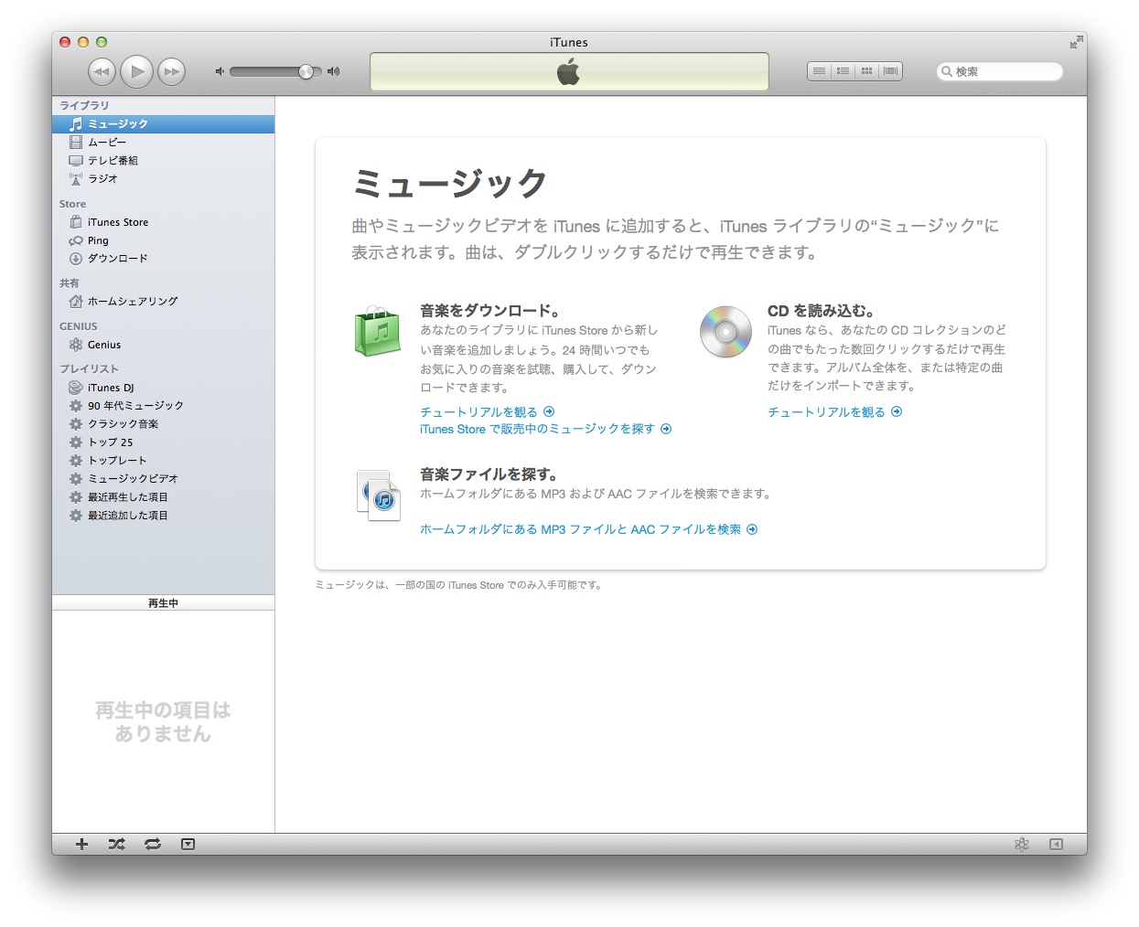Open テレビ番組 in the sidebar
This screenshot has width=1139, height=927.
[x=163, y=161]
